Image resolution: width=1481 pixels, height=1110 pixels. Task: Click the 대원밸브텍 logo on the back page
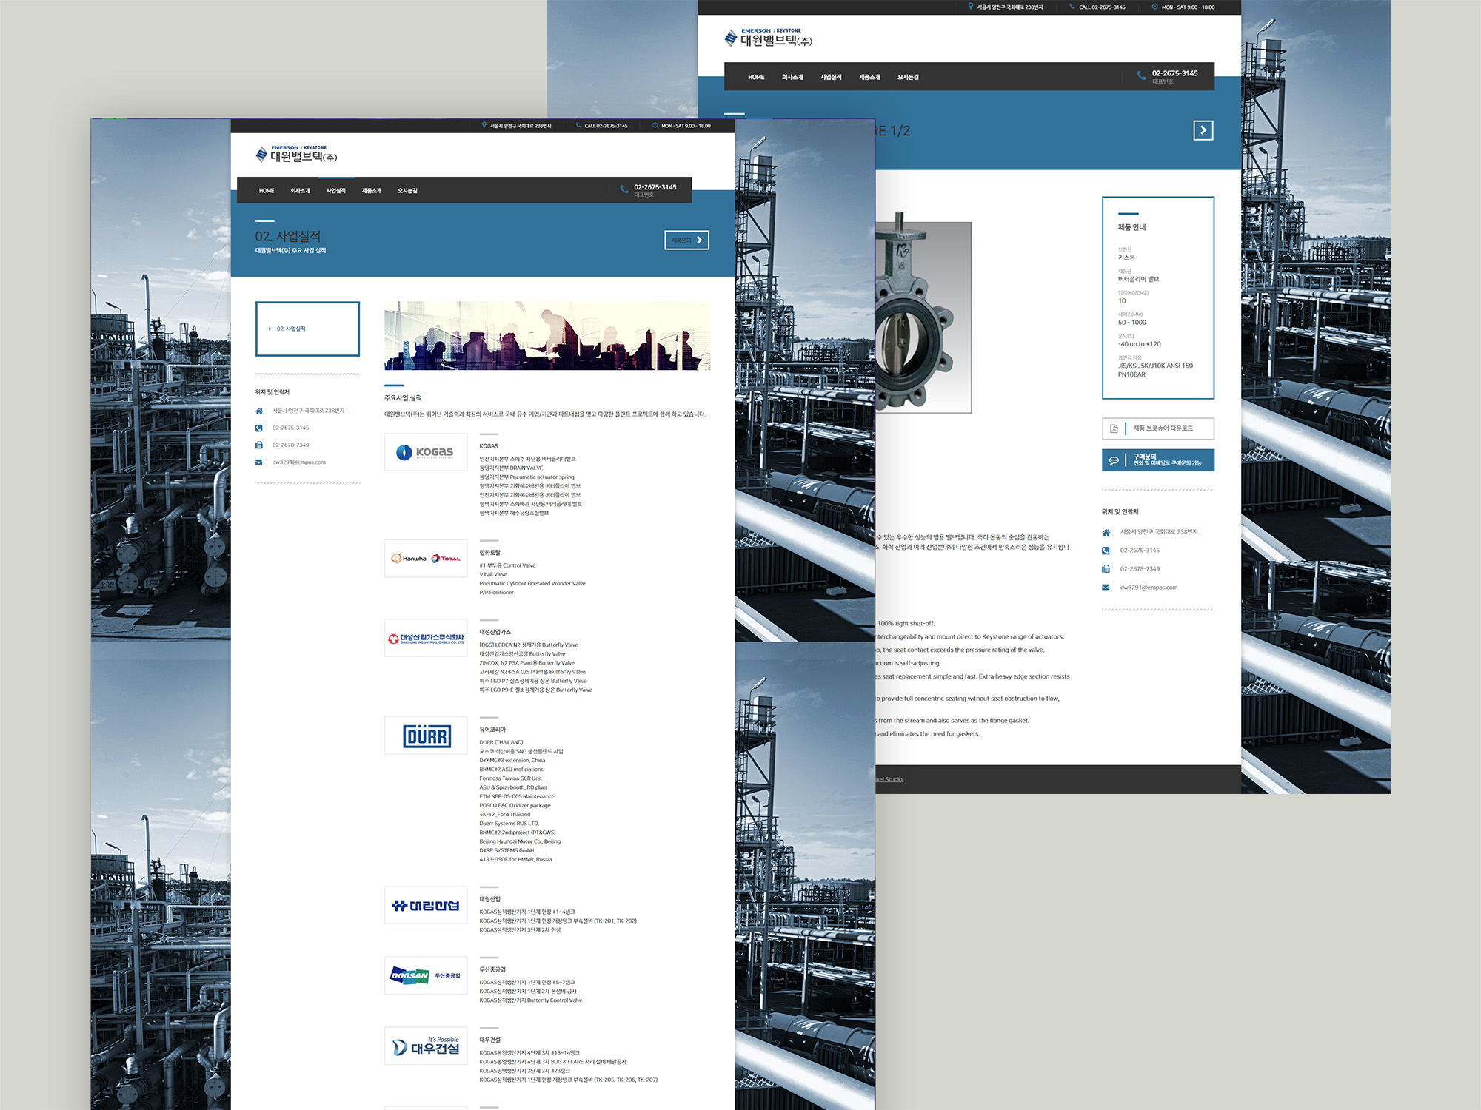[x=769, y=38]
